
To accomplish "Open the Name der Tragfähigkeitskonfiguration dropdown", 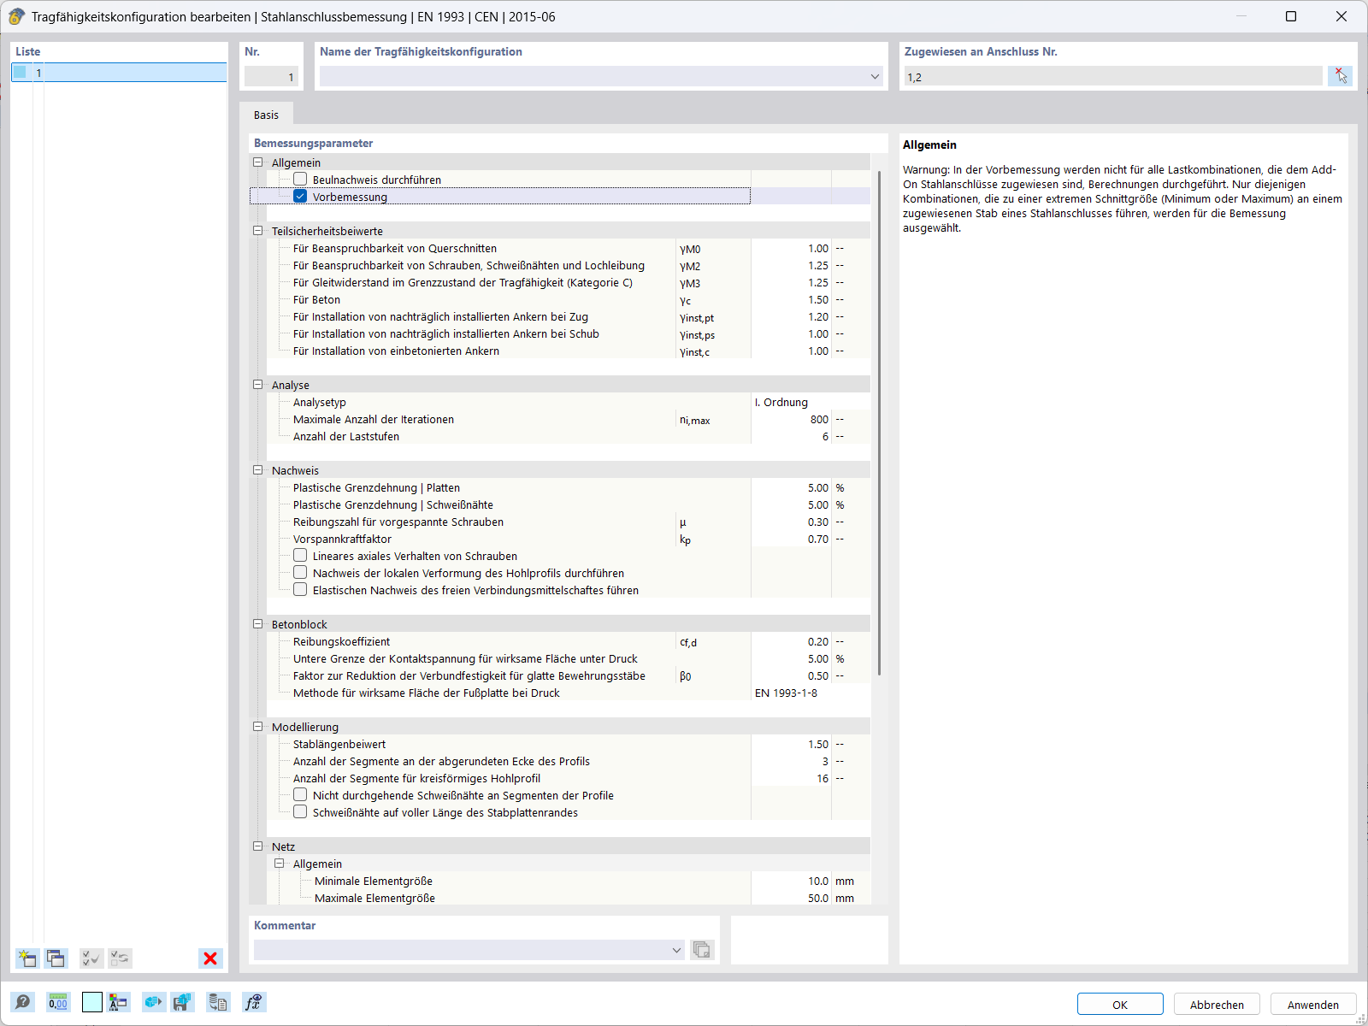I will (x=875, y=76).
